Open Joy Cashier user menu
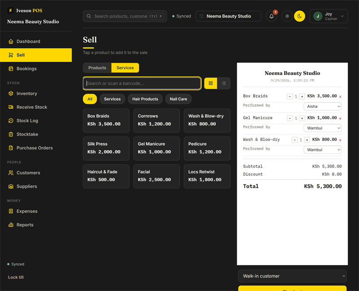This screenshot has width=359, height=291. pos(328,16)
